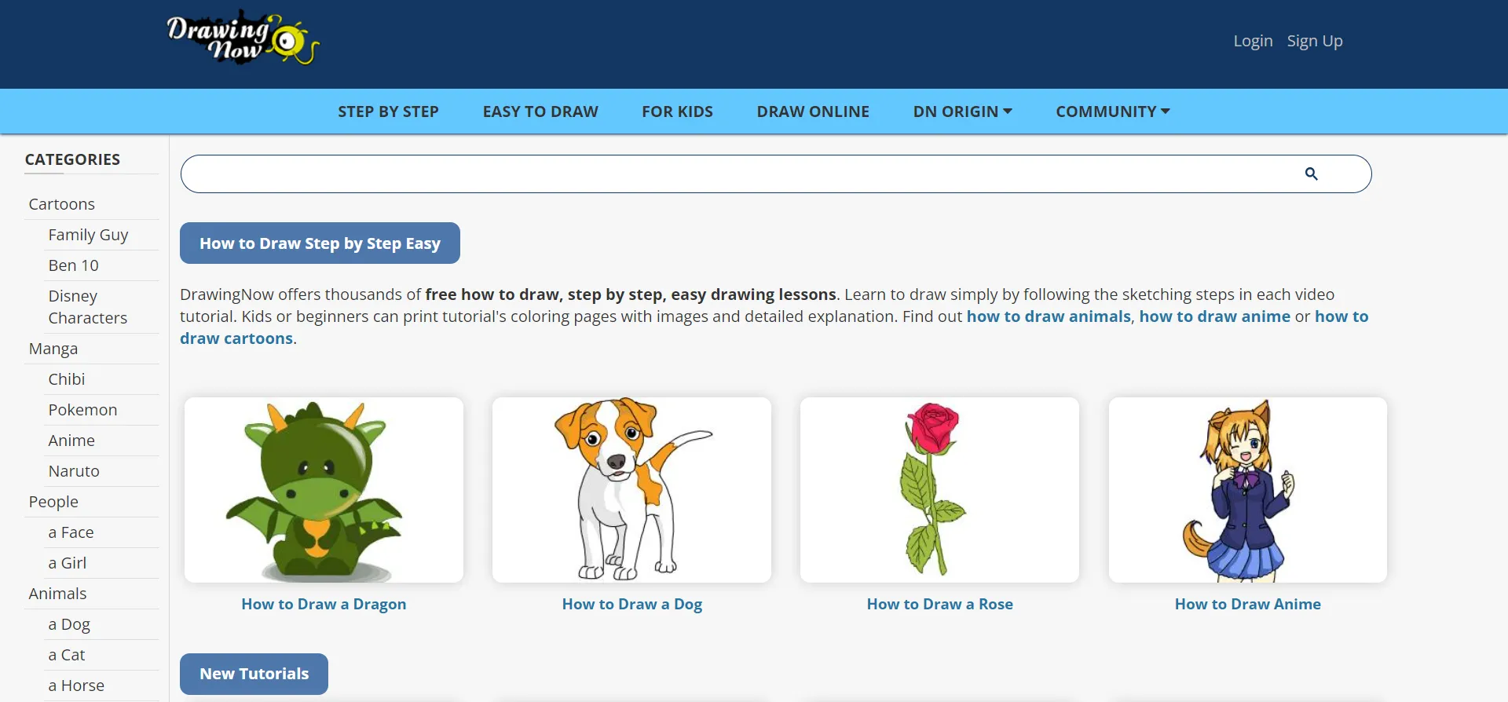Click the How to Draw a Rose title link
This screenshot has width=1508, height=702.
tap(939, 604)
